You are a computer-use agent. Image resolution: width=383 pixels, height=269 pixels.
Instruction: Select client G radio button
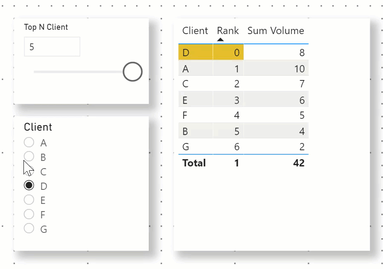click(29, 229)
